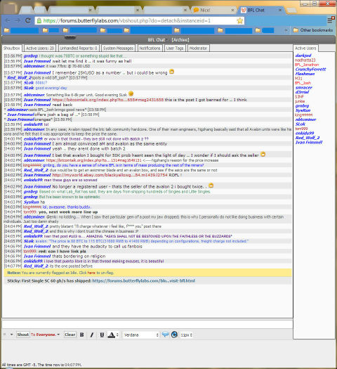Click 'here' to un-flag idle status
The width and height of the screenshot is (337, 369).
pyautogui.click(x=91, y=273)
